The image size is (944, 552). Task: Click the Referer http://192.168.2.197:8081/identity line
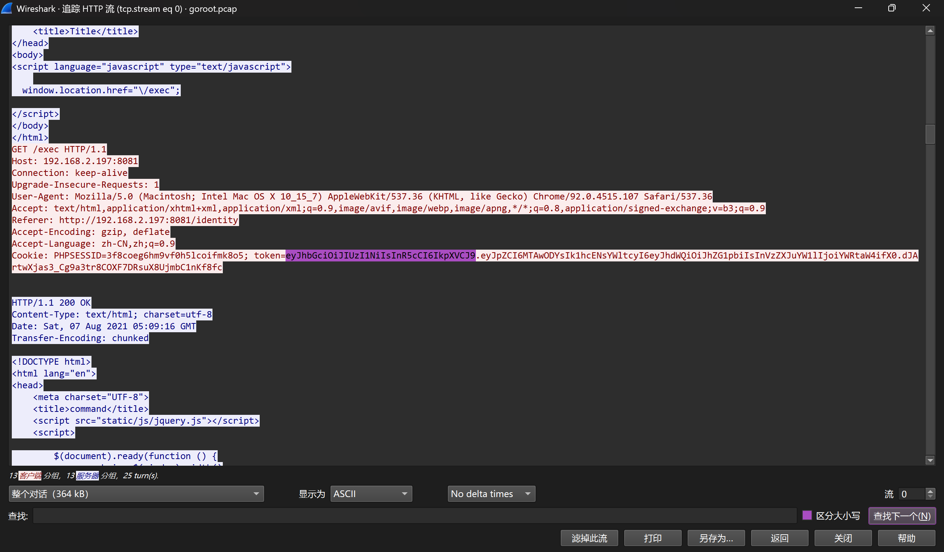(x=125, y=220)
